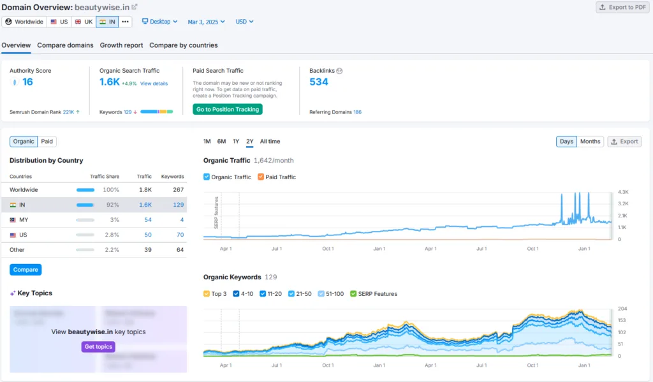Select the 1M time range
Screen dimensions: 653x382
[x=207, y=142]
